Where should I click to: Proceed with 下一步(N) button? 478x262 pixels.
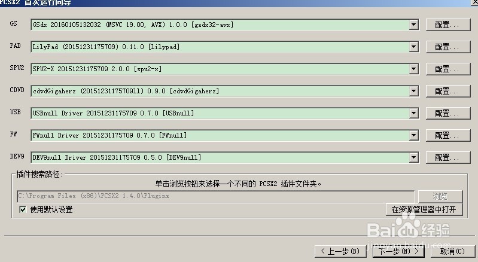coord(398,251)
